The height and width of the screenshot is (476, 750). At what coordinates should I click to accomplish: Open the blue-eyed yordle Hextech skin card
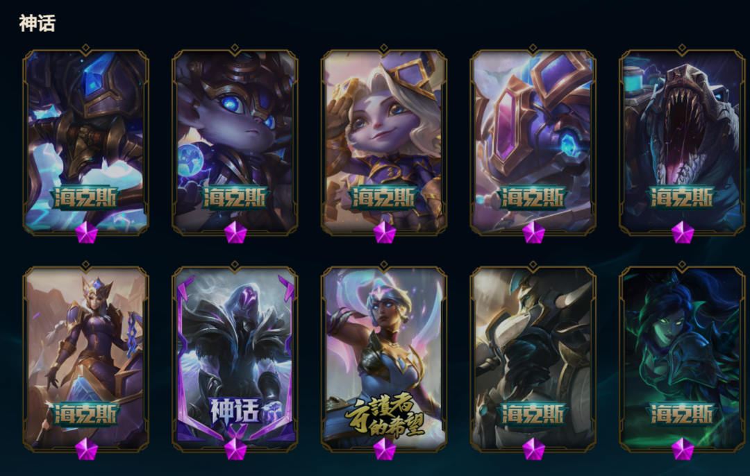(235, 142)
